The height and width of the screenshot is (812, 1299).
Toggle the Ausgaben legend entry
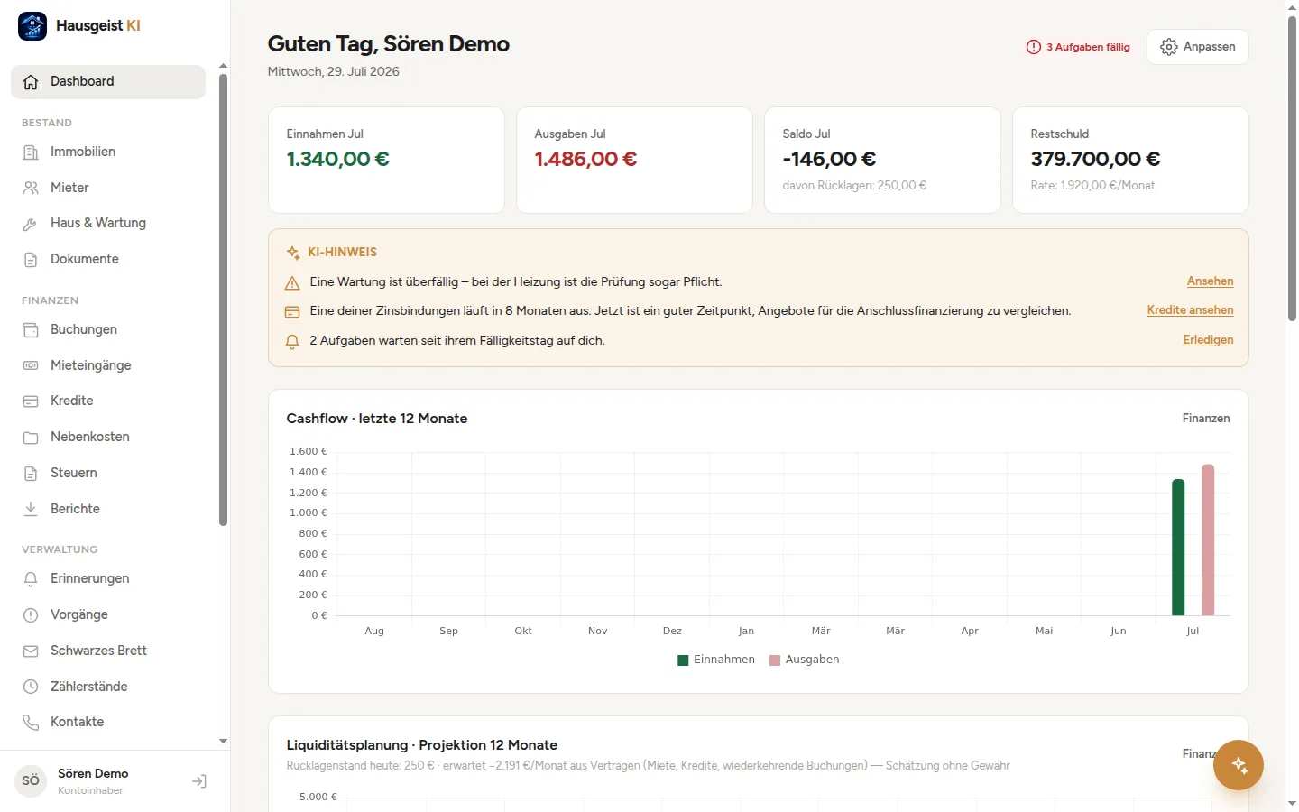coord(804,660)
